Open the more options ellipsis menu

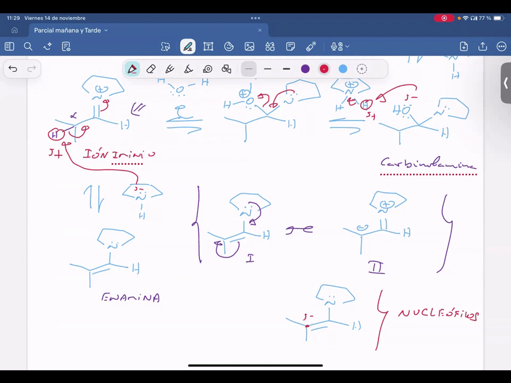pos(501,46)
